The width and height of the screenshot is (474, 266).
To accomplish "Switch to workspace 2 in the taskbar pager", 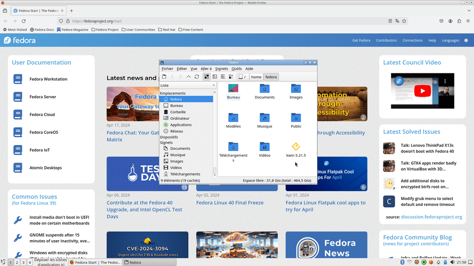I will pyautogui.click(x=17, y=262).
